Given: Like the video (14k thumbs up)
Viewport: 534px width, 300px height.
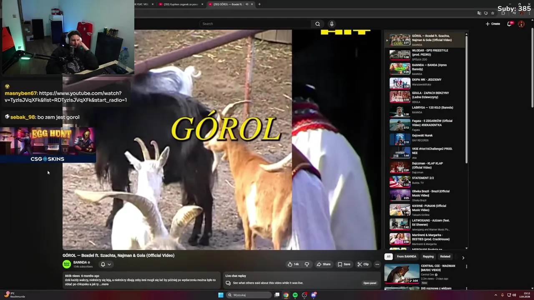Looking at the screenshot, I should (x=293, y=264).
